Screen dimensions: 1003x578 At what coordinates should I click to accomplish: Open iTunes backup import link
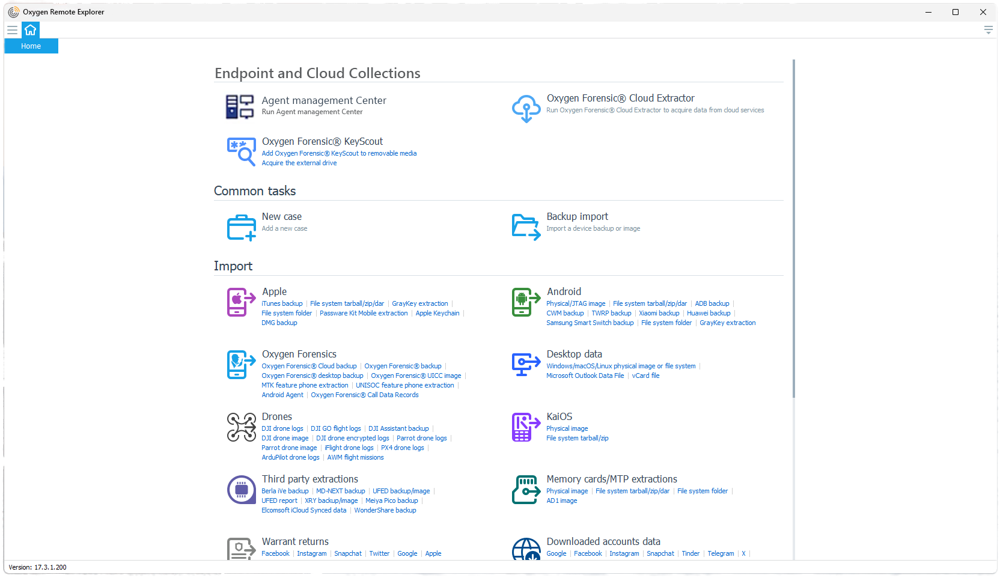tap(282, 304)
